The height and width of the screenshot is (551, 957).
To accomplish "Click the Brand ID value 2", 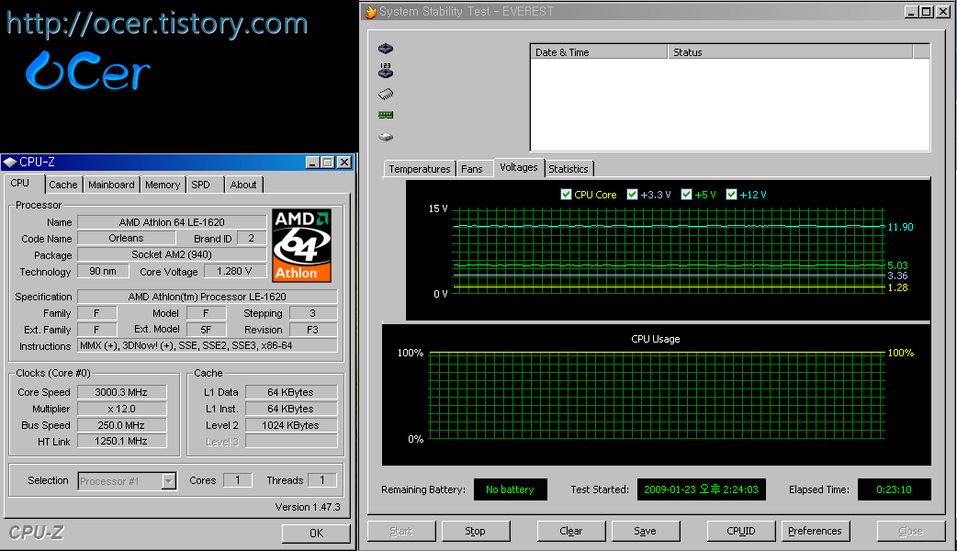I will (x=251, y=238).
